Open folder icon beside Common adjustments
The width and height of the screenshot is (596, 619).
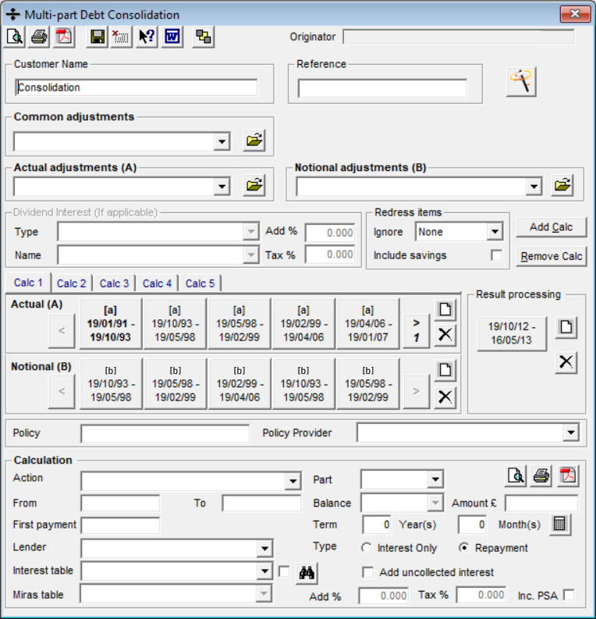[254, 141]
